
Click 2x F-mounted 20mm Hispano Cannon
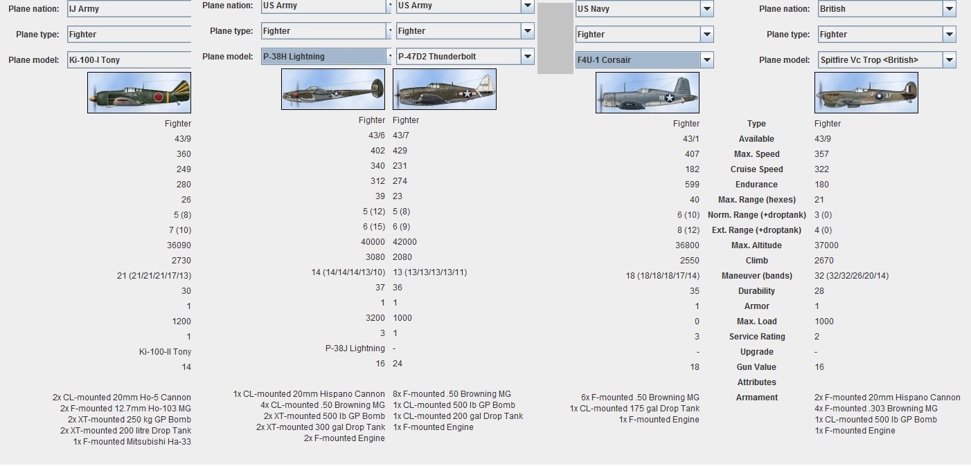point(887,398)
